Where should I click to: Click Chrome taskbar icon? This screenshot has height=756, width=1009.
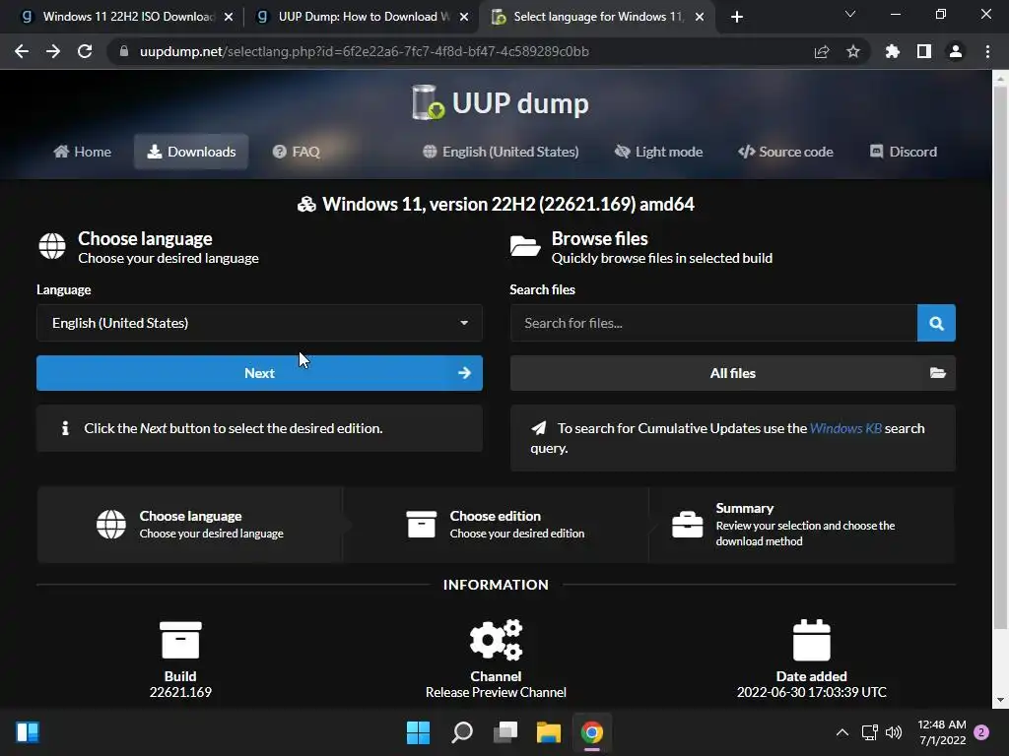coord(592,732)
